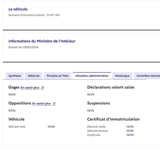Click the 'Le véhicule' heading
Image resolution: width=160 pixels, height=150 pixels.
(x=18, y=9)
